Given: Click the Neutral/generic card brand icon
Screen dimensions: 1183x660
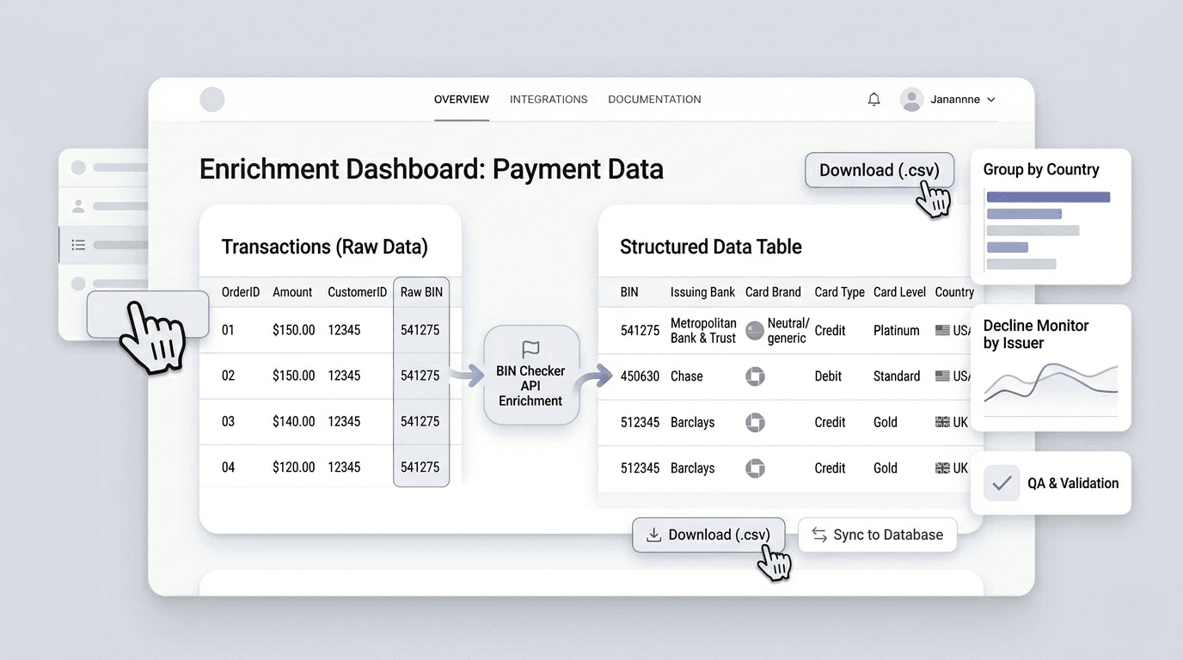Looking at the screenshot, I should (x=755, y=331).
